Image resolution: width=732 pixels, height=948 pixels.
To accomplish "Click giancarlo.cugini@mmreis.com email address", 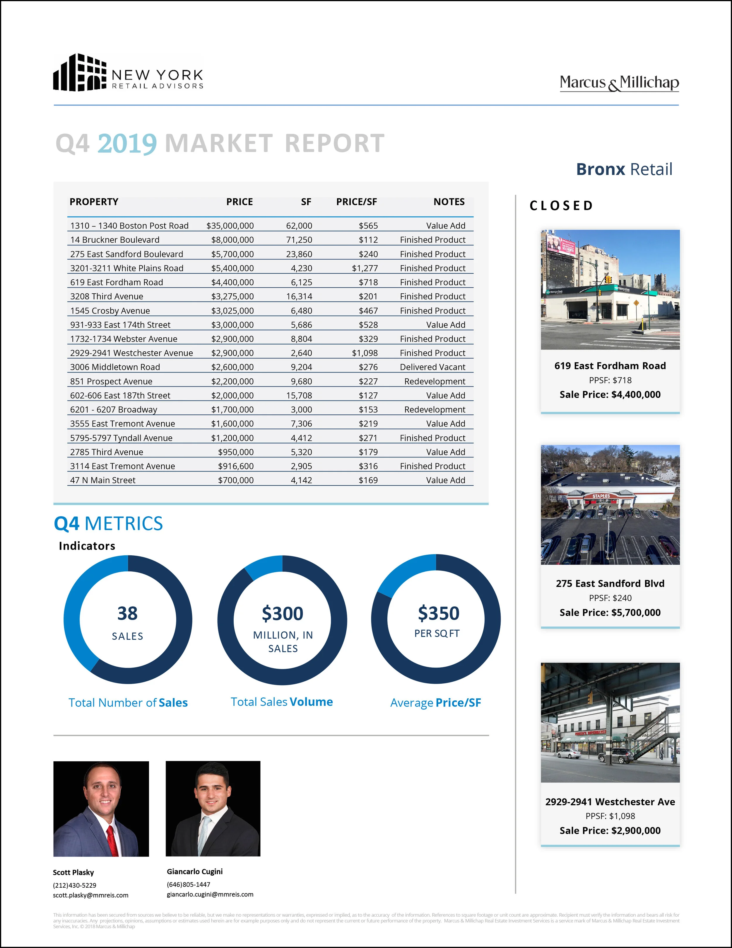I will coord(210,894).
